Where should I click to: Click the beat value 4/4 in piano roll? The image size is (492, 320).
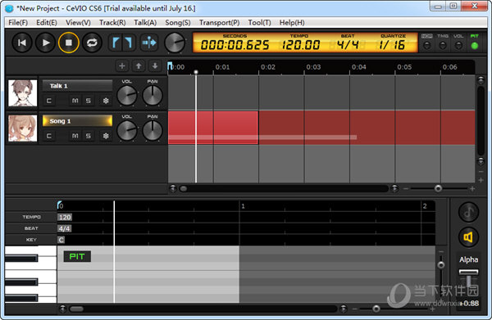point(64,228)
